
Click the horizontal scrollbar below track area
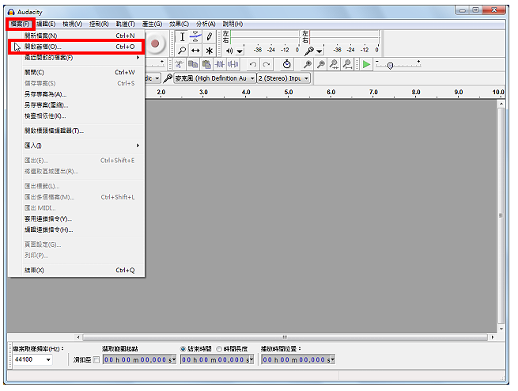click(x=285, y=337)
